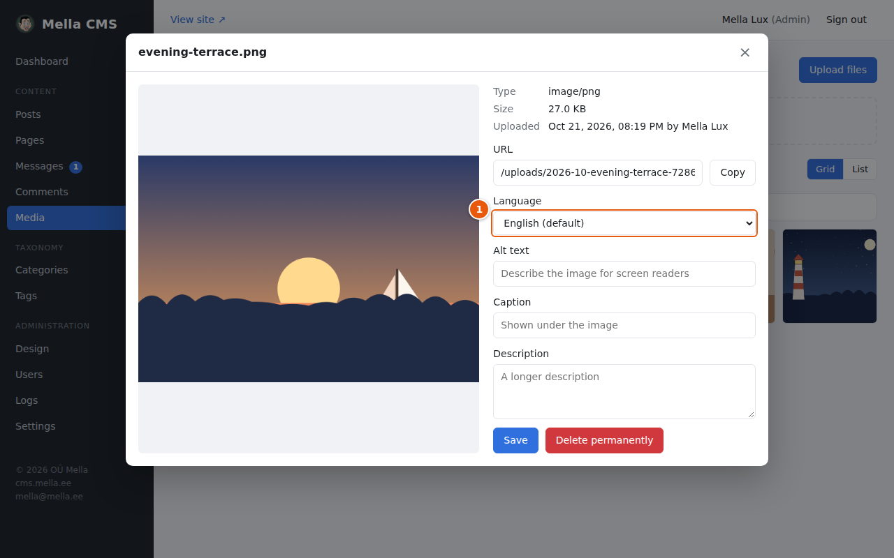Click the Mella CMS logo avatar

[25, 24]
